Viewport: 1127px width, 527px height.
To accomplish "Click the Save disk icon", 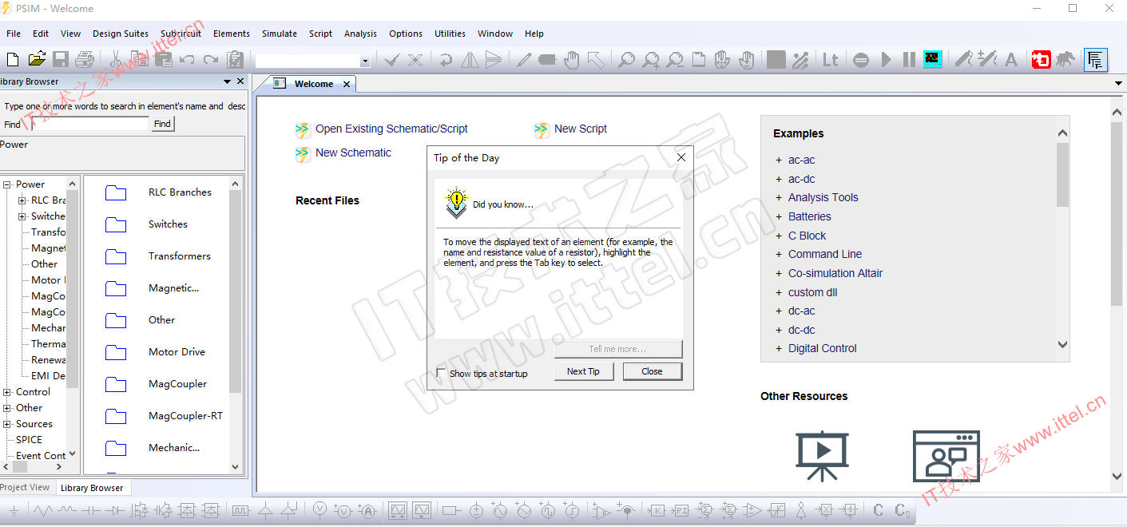I will 61,60.
